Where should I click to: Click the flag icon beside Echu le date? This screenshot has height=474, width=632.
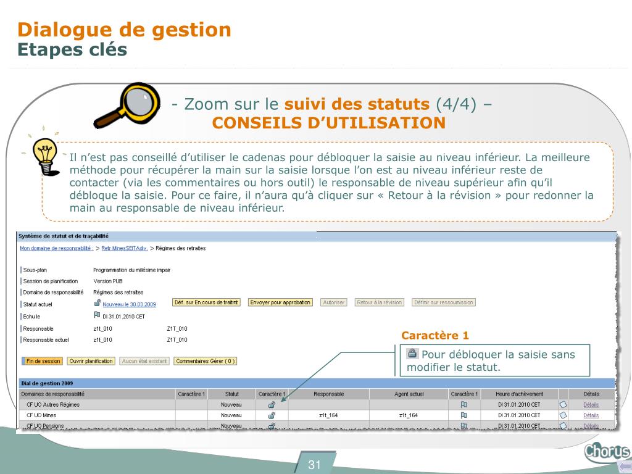(97, 315)
